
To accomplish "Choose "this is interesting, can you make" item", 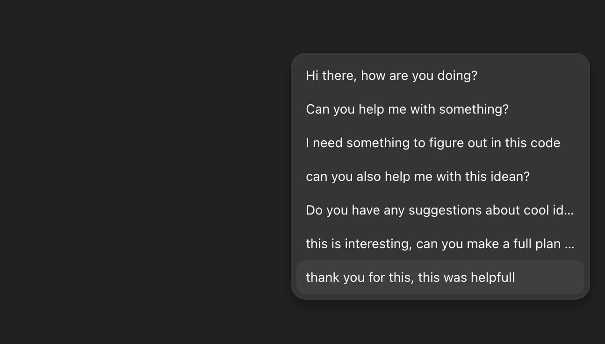I will pos(439,244).
